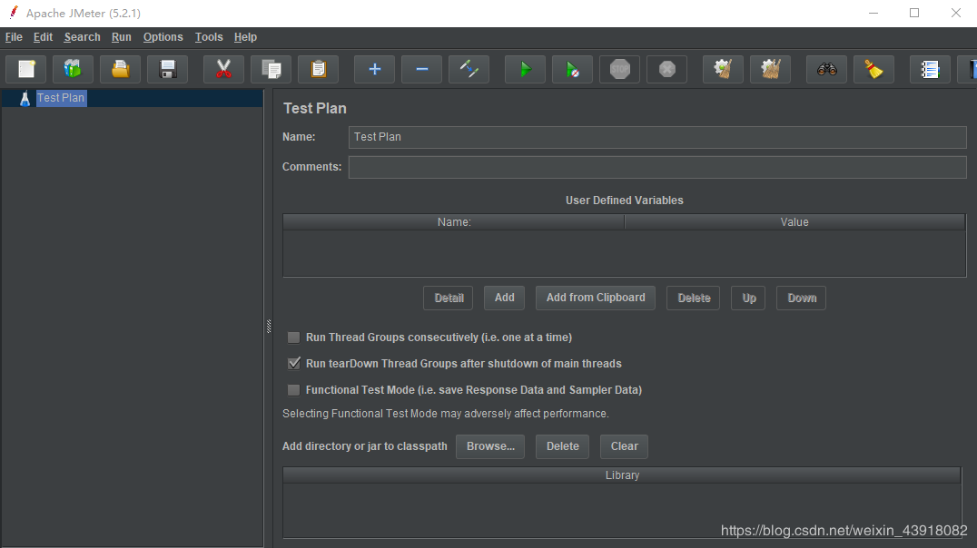Image resolution: width=977 pixels, height=548 pixels.
Task: Click the Cut scissors icon
Action: pyautogui.click(x=223, y=69)
